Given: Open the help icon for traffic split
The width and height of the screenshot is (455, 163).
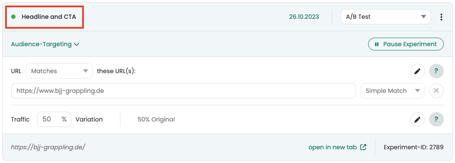Looking at the screenshot, I should pos(437,119).
